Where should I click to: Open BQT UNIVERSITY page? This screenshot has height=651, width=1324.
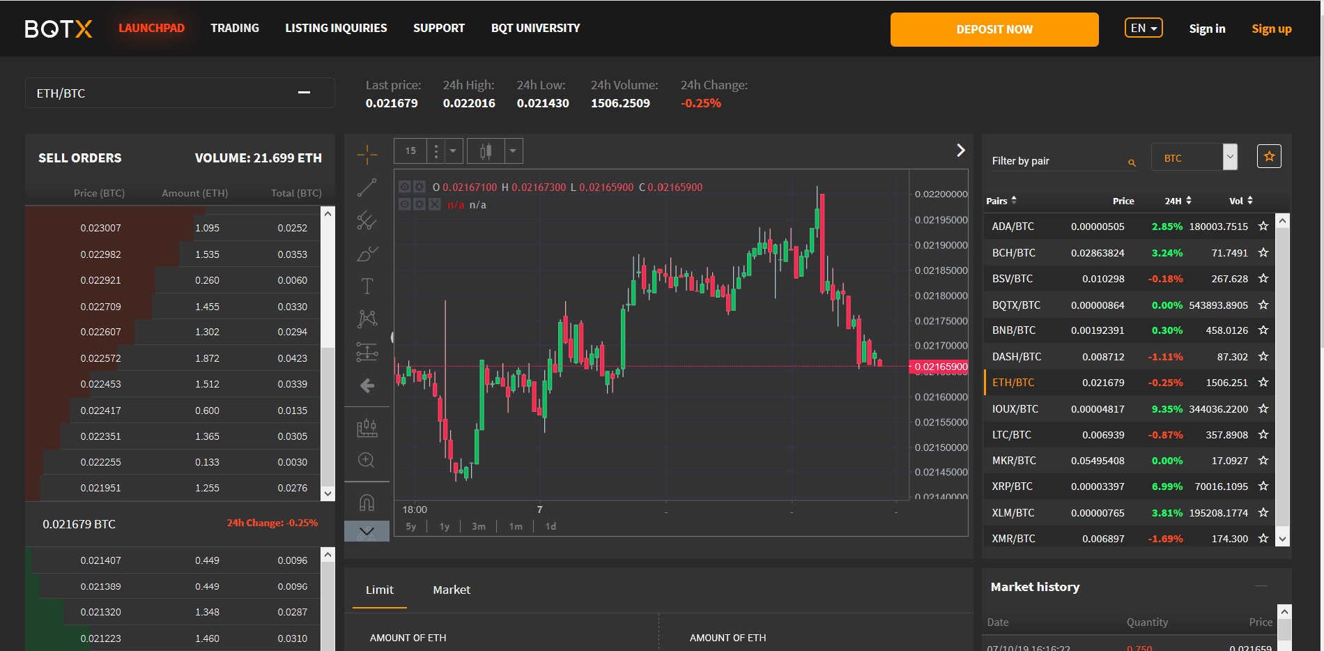pos(535,28)
